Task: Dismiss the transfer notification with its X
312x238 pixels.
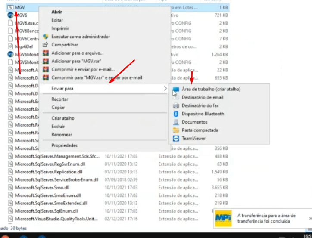Action: 310,219
